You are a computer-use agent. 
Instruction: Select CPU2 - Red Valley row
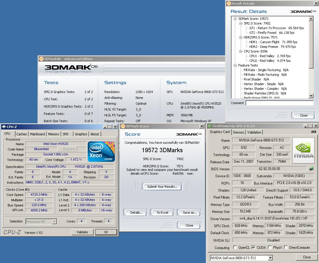click(x=270, y=61)
